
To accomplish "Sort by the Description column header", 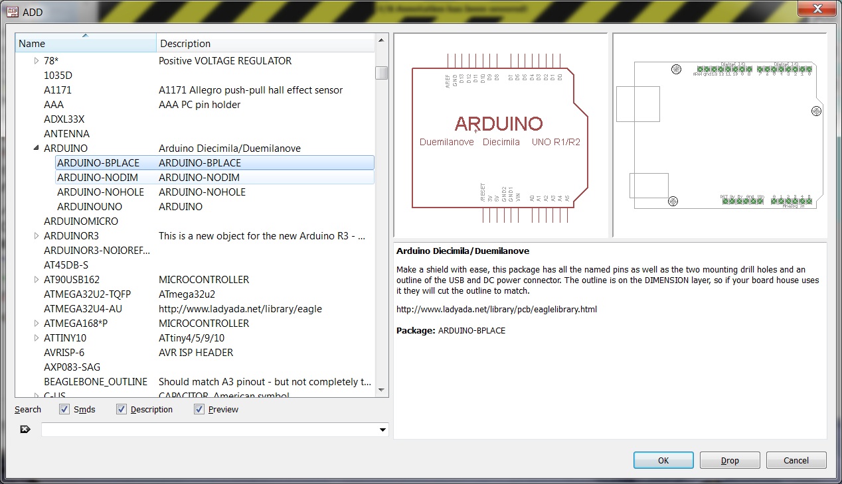I will (266, 44).
